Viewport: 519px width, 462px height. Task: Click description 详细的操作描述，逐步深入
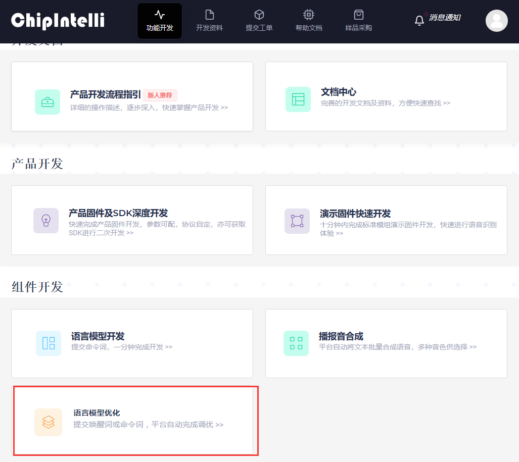[x=149, y=108]
